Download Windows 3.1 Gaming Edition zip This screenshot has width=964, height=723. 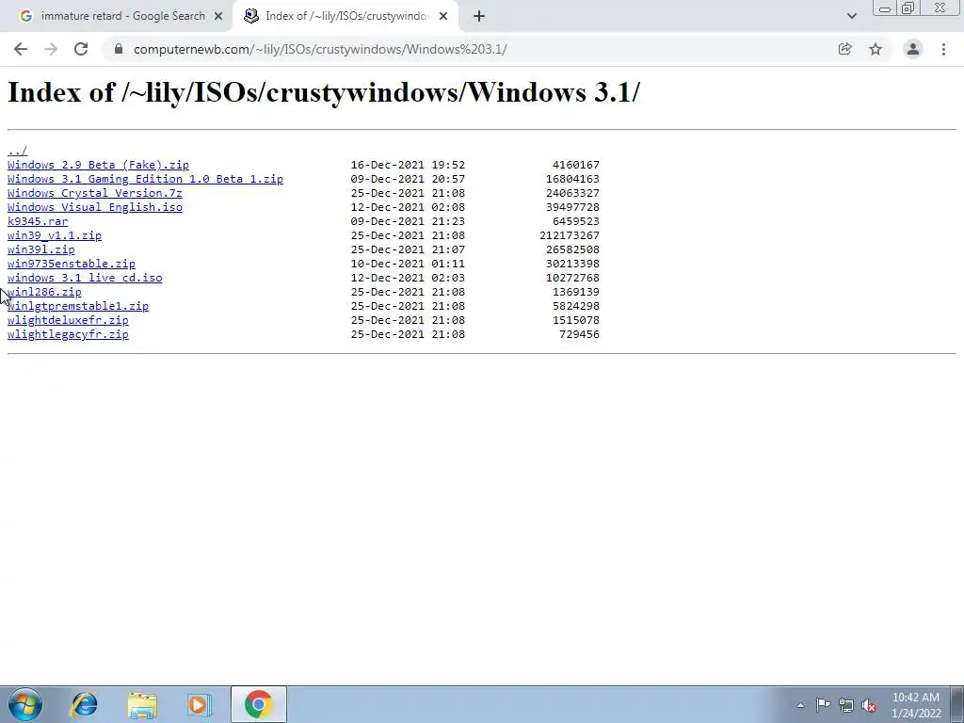(145, 179)
